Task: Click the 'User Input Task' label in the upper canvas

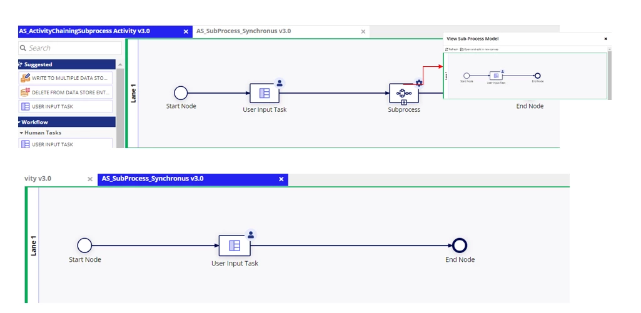Action: (x=265, y=109)
